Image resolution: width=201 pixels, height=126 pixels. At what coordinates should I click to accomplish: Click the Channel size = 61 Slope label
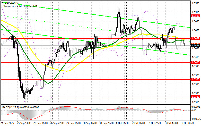tap(20, 6)
